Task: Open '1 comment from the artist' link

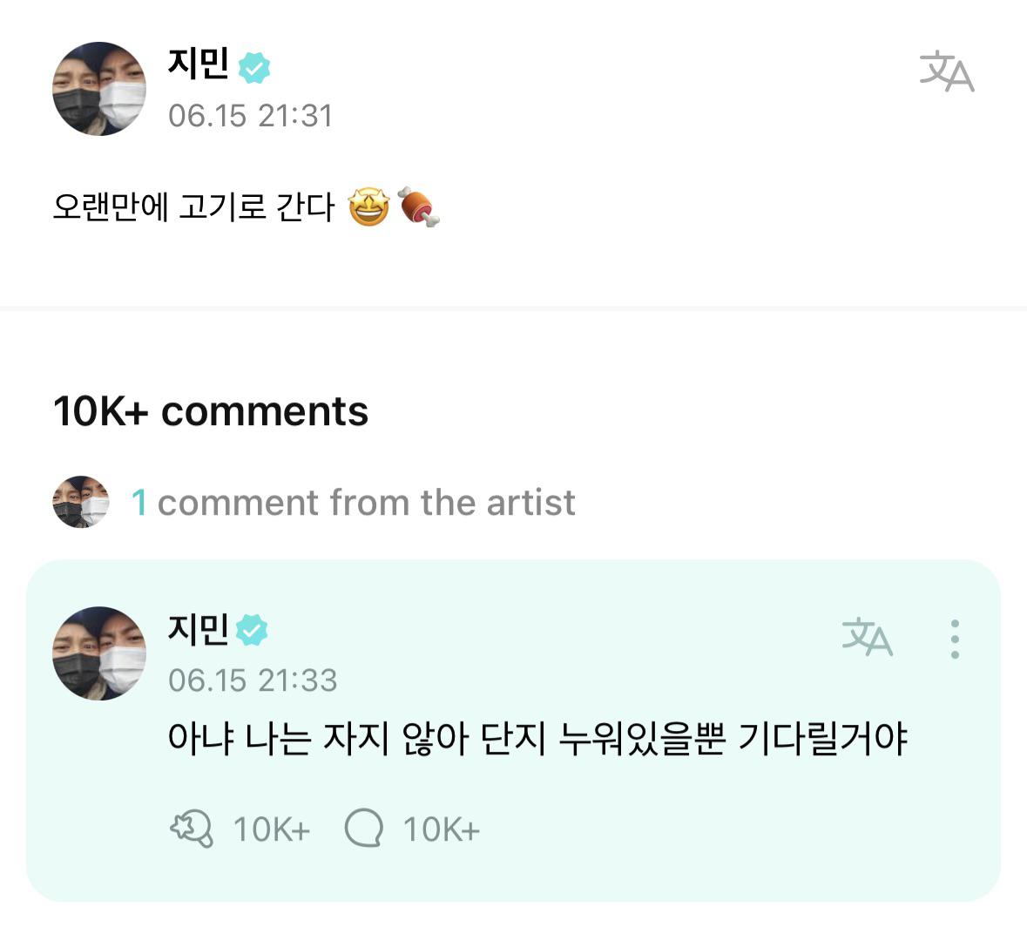Action: [352, 503]
